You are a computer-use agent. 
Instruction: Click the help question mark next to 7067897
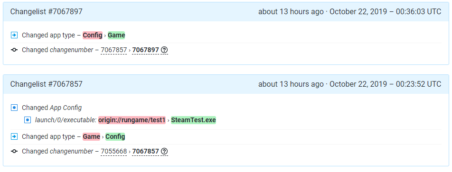click(164, 50)
